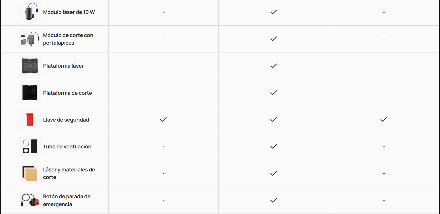Select the ventilation tube thumbnail

point(30,146)
